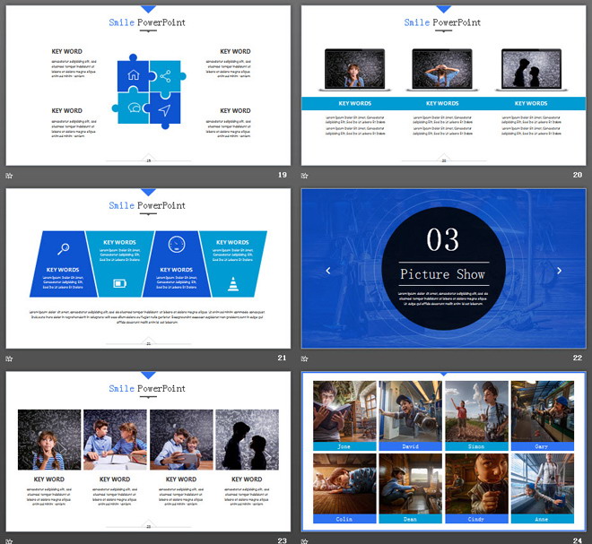Click "KEY WORDS" above the traffic cone

click(232, 242)
